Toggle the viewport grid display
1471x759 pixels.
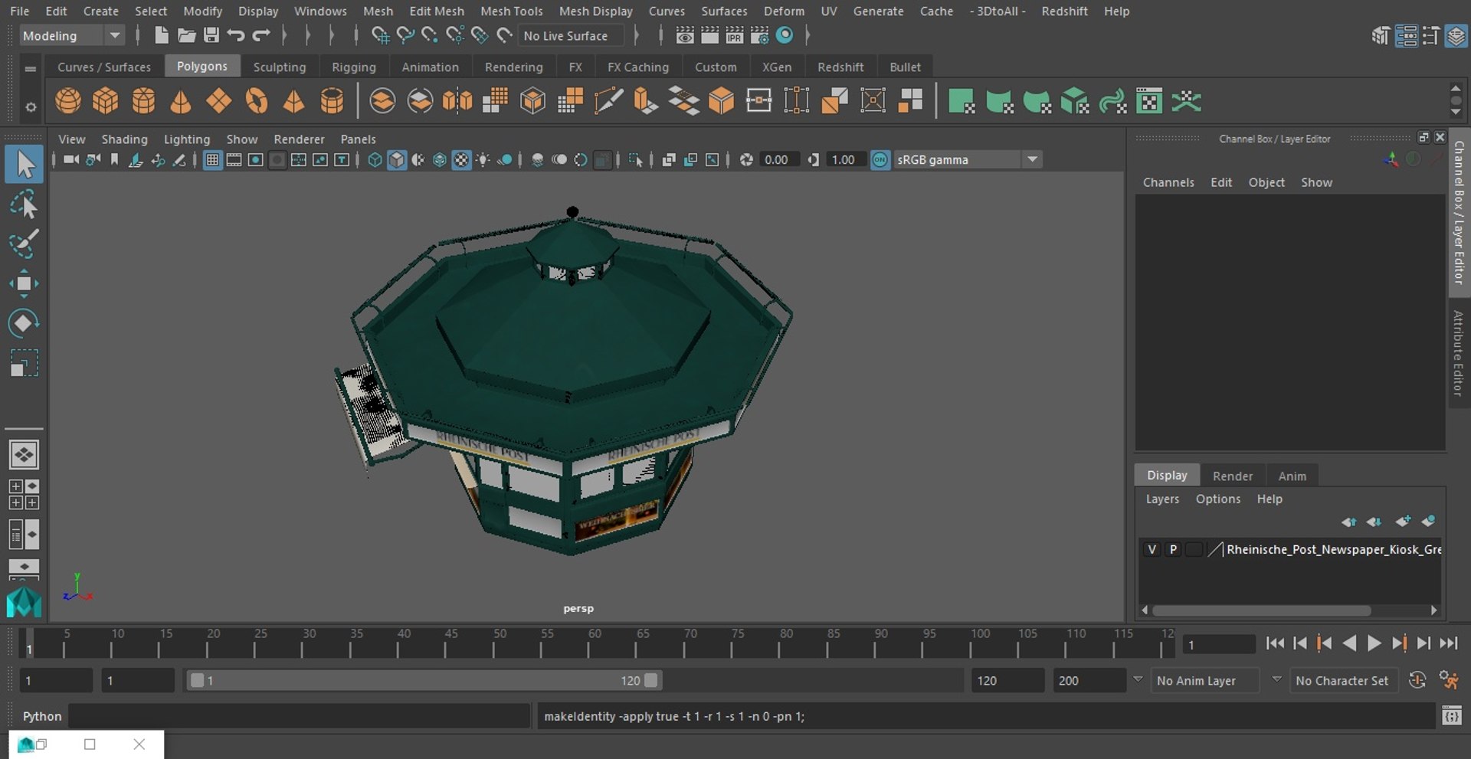tap(212, 159)
